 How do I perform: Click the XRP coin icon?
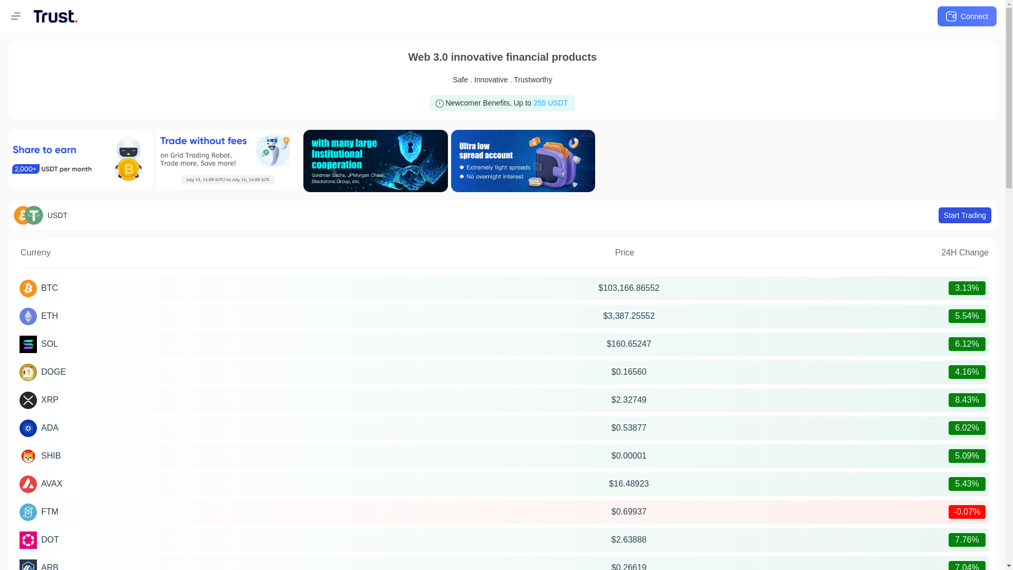click(x=28, y=400)
